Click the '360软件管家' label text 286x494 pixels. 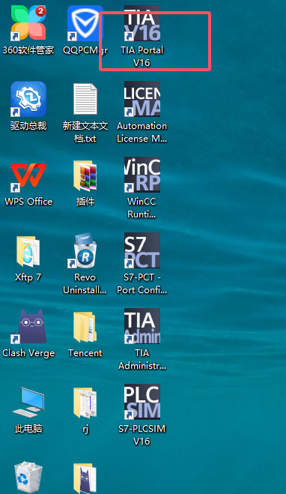coord(28,50)
